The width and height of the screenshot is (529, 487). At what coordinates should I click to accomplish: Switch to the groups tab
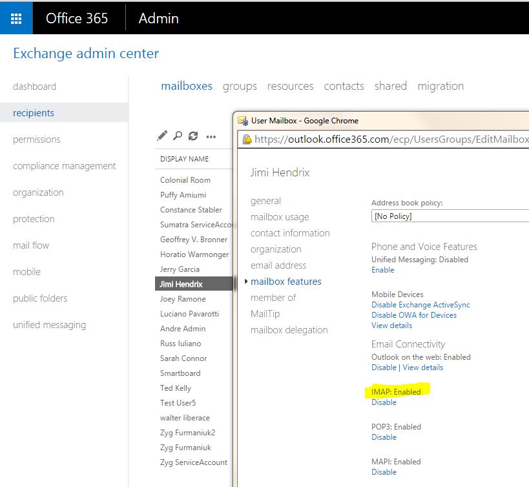pyautogui.click(x=240, y=86)
